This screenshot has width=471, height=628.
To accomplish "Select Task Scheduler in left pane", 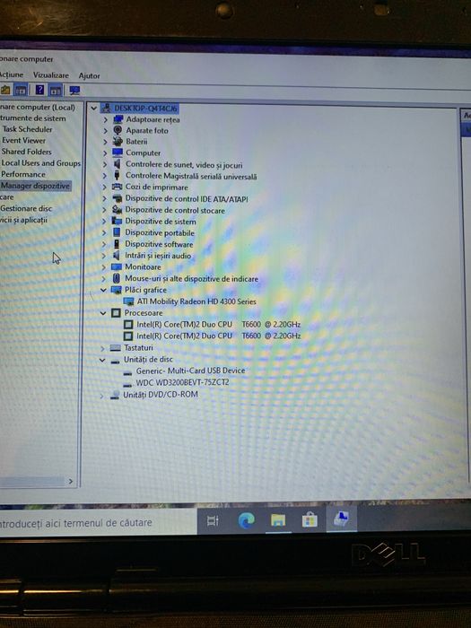I will 28,129.
